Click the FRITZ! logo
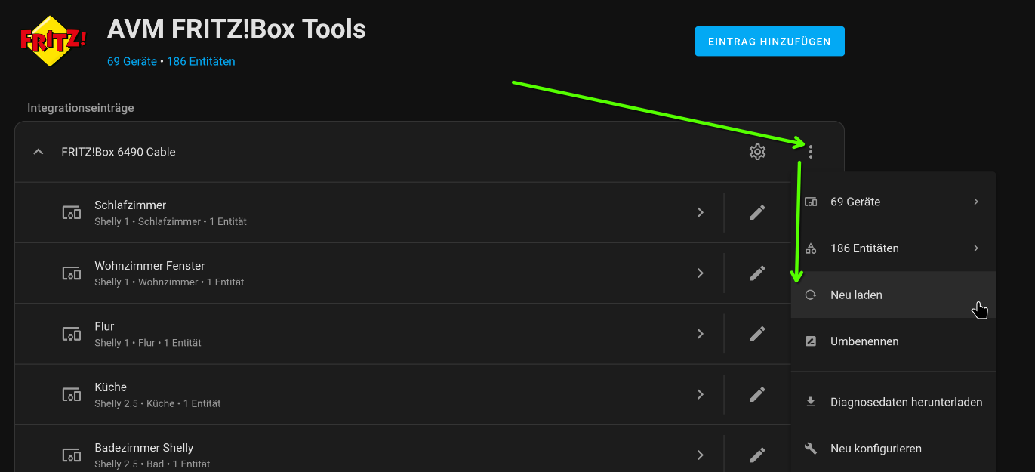The width and height of the screenshot is (1035, 472). pyautogui.click(x=52, y=41)
